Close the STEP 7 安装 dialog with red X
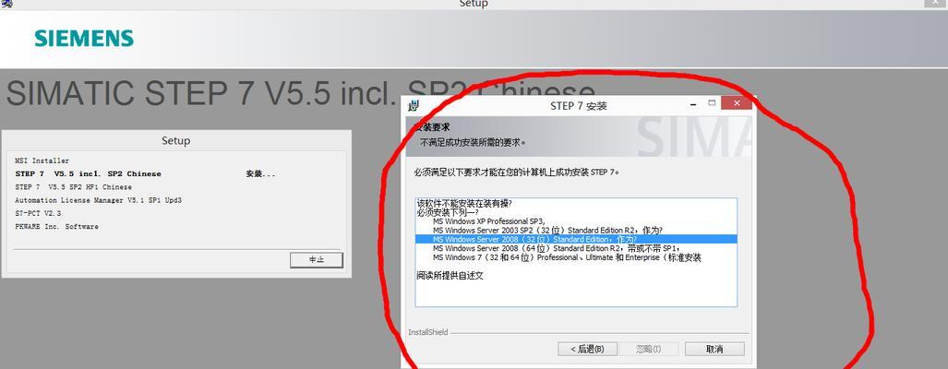Viewport: 948px width, 369px height. pyautogui.click(x=737, y=103)
